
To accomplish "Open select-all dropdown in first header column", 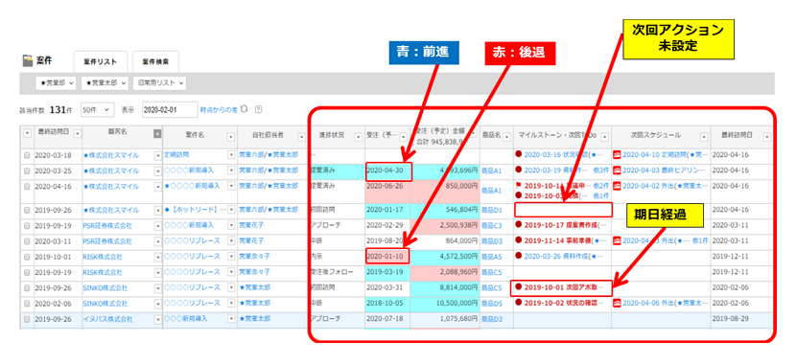I will (27, 134).
